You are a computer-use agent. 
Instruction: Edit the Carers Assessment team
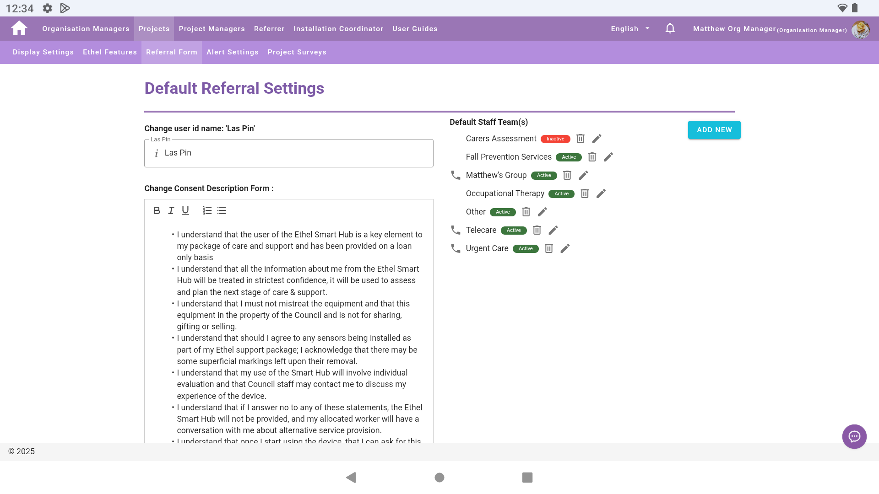597,139
